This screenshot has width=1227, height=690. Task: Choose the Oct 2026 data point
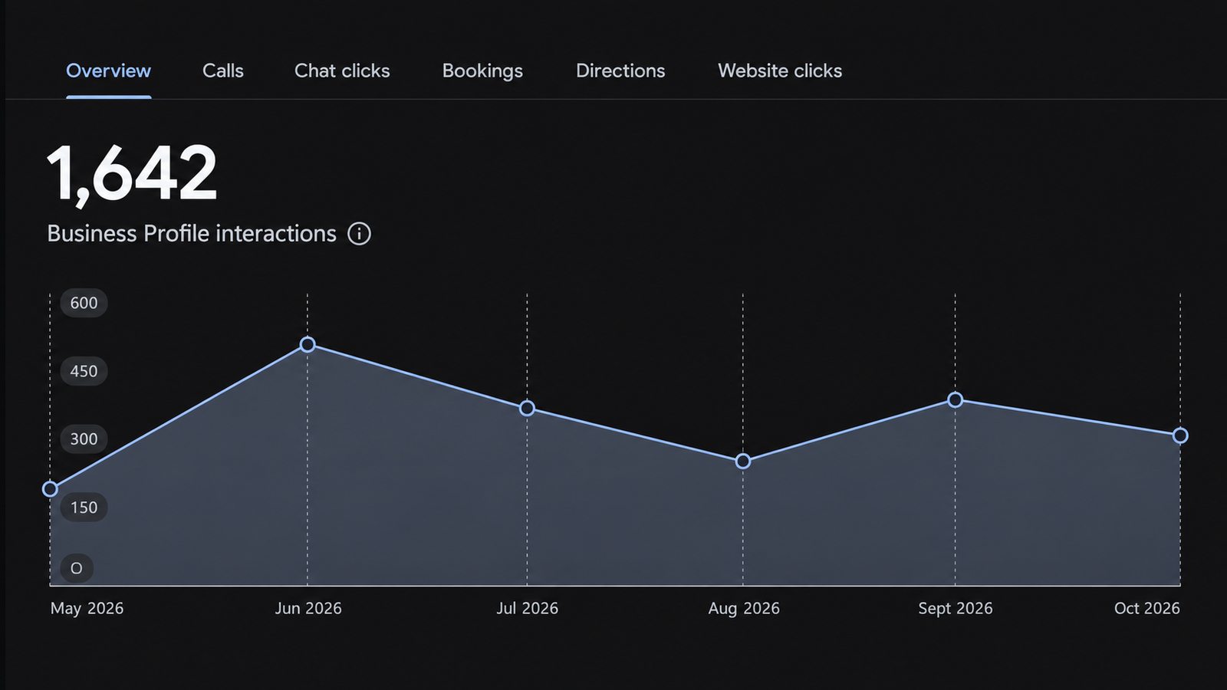coord(1180,436)
